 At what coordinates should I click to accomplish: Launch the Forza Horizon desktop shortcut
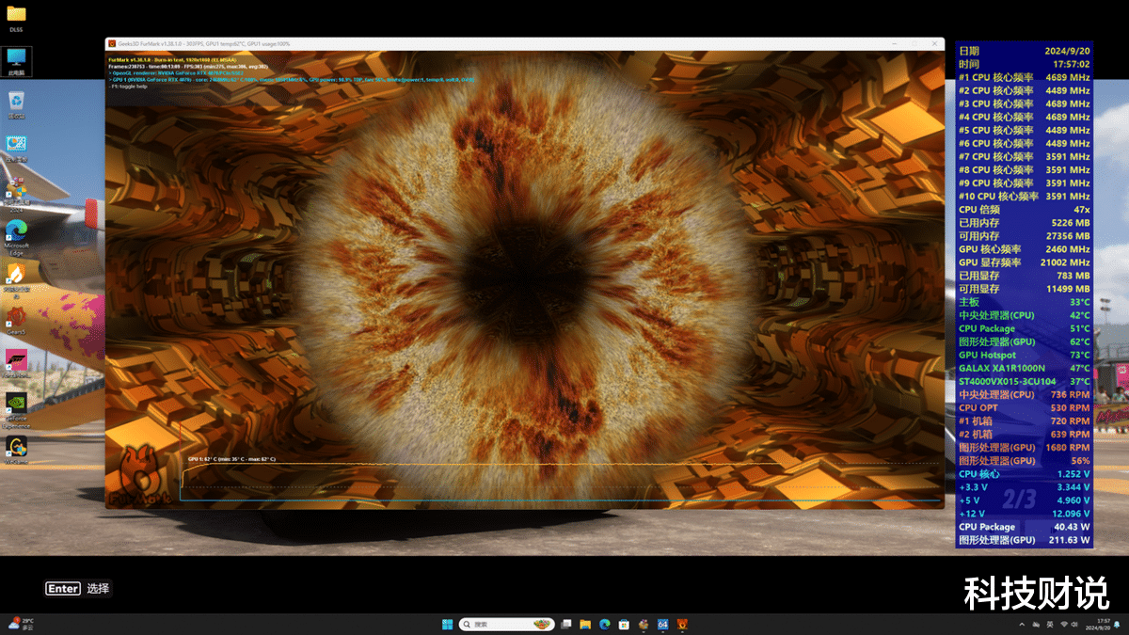[x=16, y=363]
